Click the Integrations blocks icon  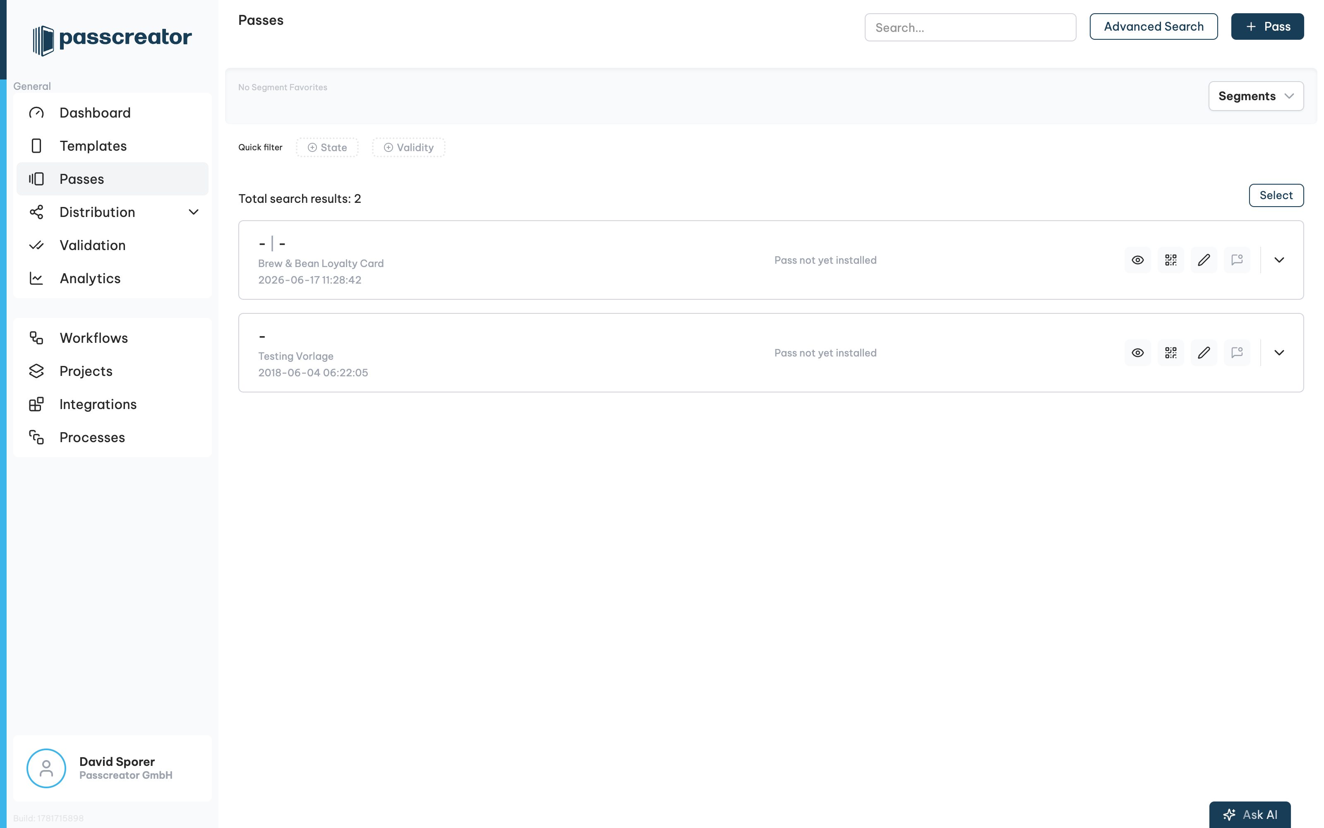click(x=36, y=404)
